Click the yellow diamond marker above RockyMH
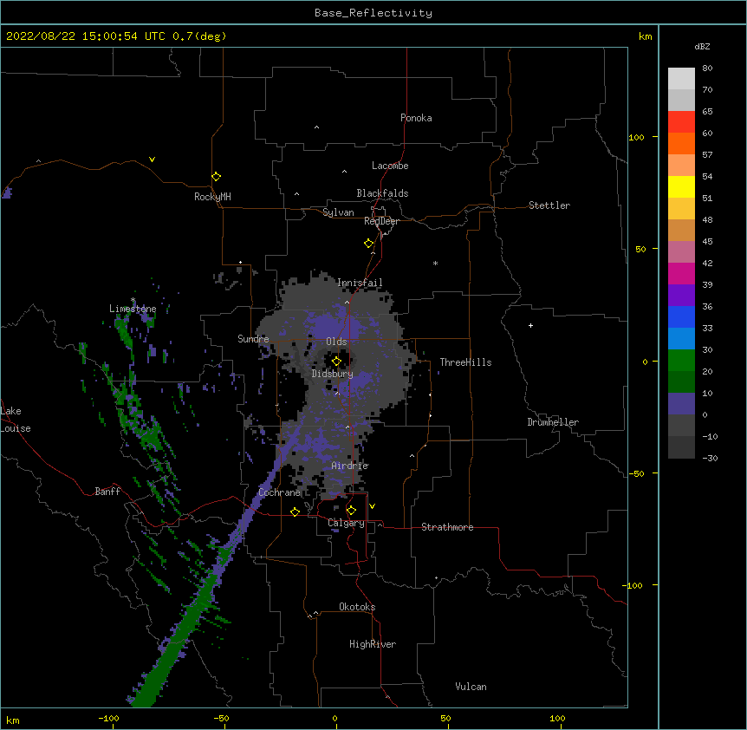The width and height of the screenshot is (747, 730). tap(217, 177)
